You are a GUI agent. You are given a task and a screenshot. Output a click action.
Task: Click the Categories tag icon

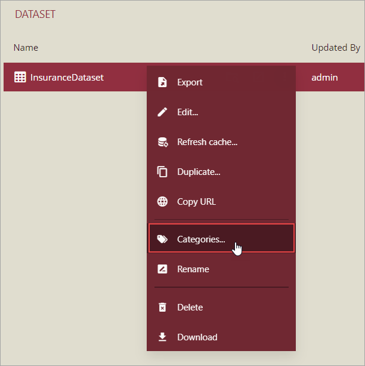tap(162, 239)
